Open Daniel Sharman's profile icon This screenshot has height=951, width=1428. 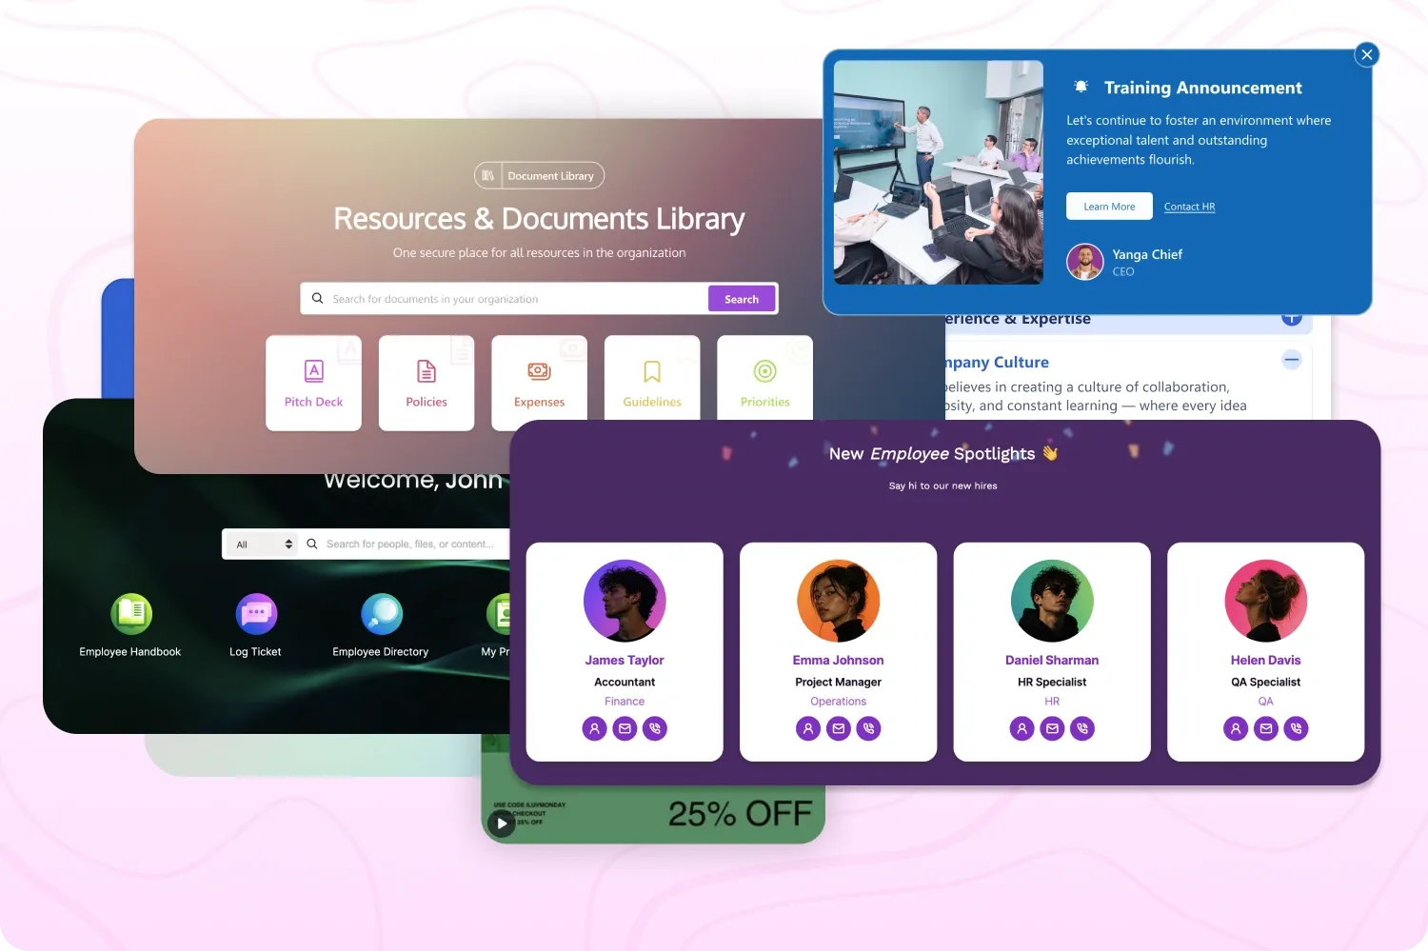coord(1021,728)
